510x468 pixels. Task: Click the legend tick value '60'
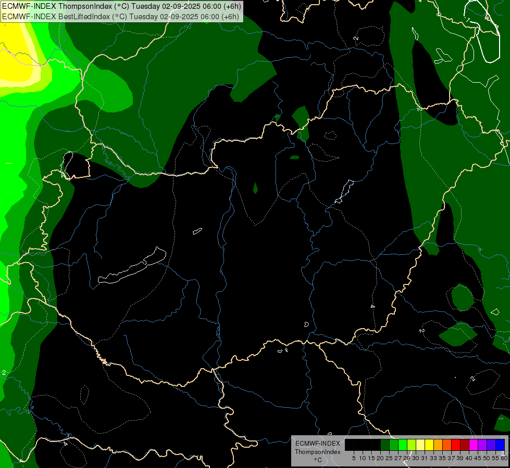504,458
